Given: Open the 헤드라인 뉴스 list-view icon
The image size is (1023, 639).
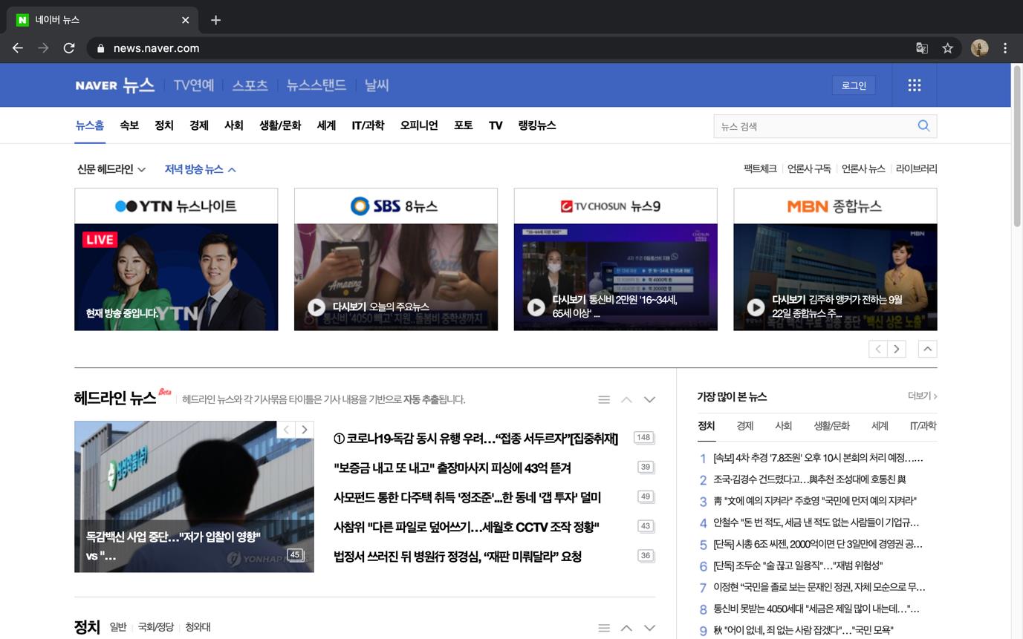Looking at the screenshot, I should pyautogui.click(x=604, y=399).
